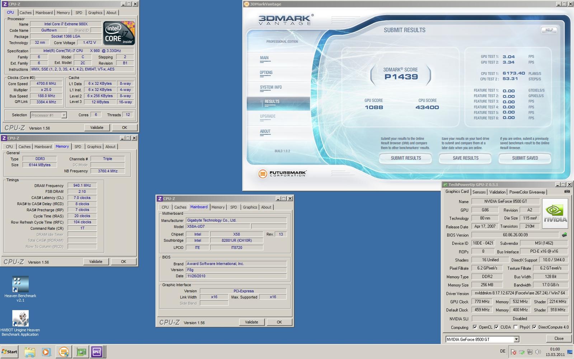Viewport: 574px width, 359px height.
Task: Click the P1439 3DMark score
Action: click(401, 77)
